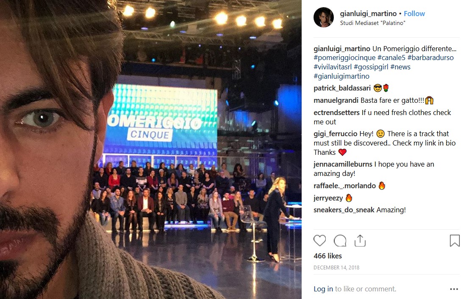Follow gianluigi_martino
The image size is (469, 299).
pyautogui.click(x=414, y=14)
